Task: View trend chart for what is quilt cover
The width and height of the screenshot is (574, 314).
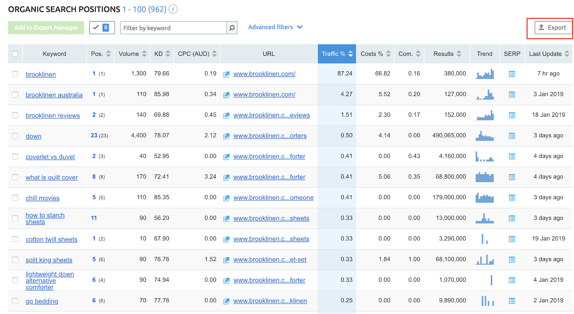Action: (485, 177)
